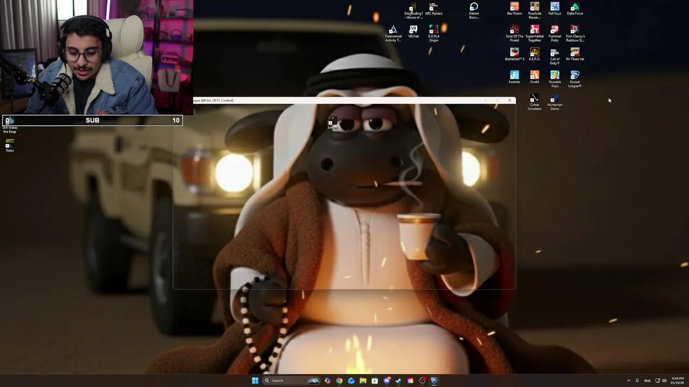Open Google Chrome from the taskbar

click(x=339, y=381)
